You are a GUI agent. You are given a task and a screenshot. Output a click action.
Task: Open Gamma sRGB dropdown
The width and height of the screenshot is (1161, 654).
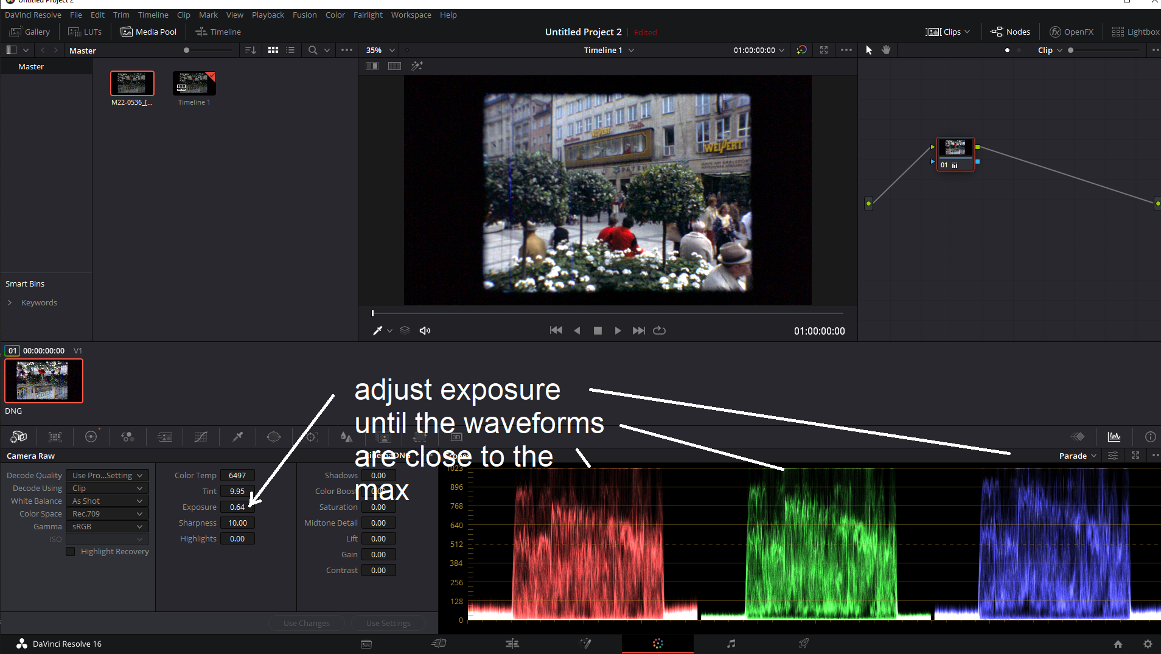click(x=107, y=526)
